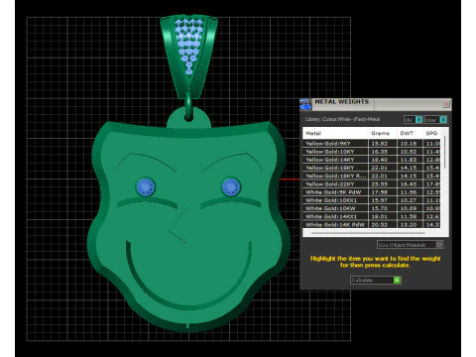Select the Yellow Gold:18KY row
Screen dimensions: 476x357
pos(372,168)
